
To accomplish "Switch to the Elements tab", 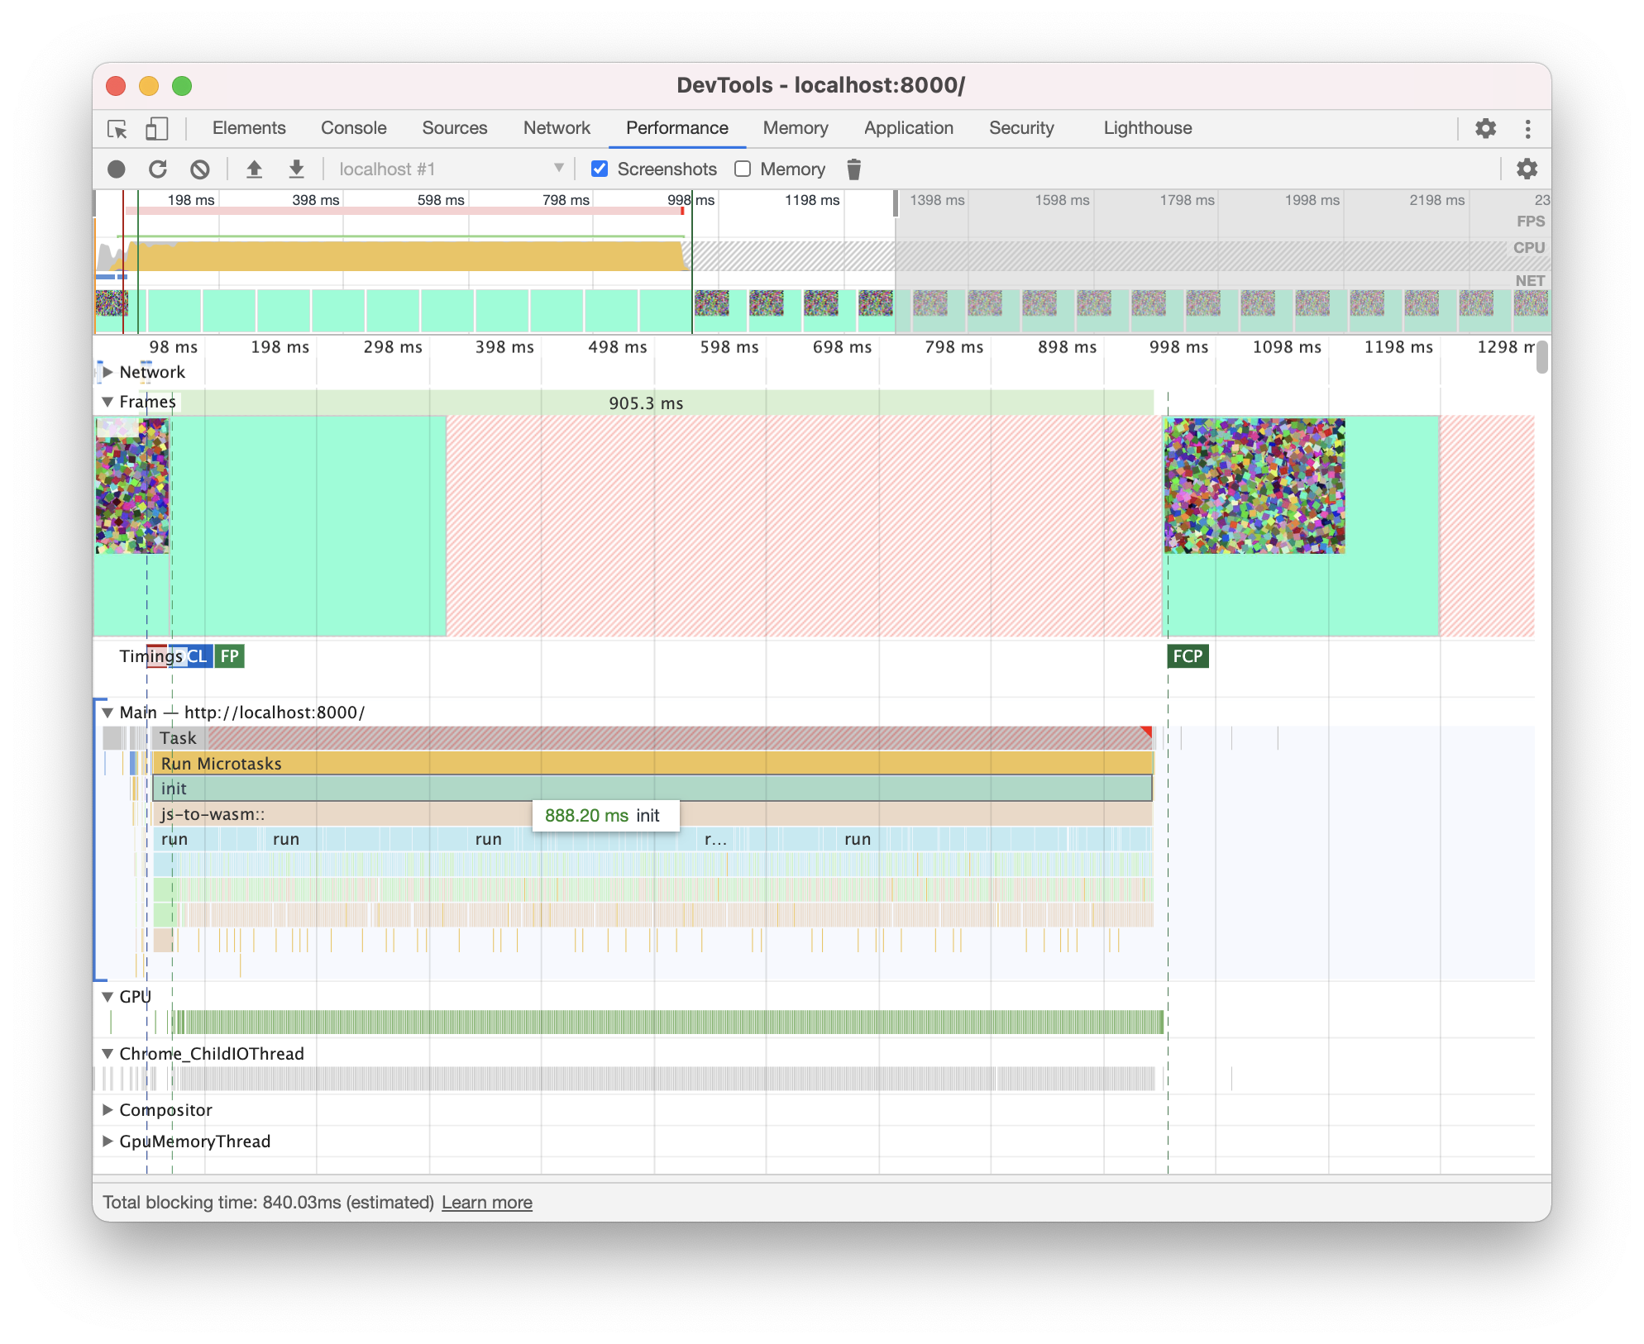I will click(x=249, y=128).
